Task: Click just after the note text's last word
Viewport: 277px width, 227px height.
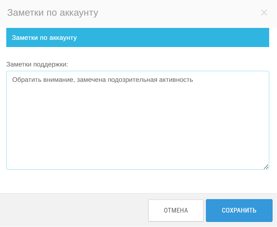Action: 193,80
